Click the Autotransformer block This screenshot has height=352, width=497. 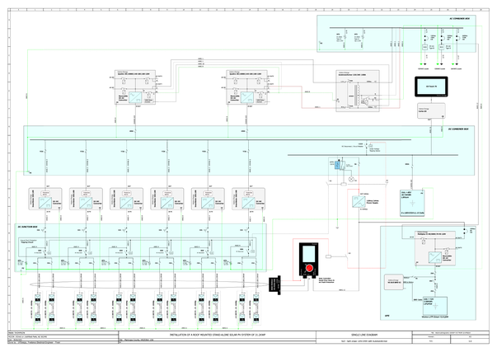point(358,91)
